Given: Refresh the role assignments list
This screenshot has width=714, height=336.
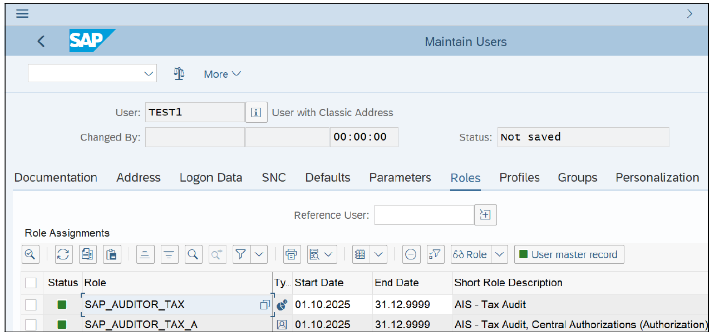Looking at the screenshot, I should (63, 254).
